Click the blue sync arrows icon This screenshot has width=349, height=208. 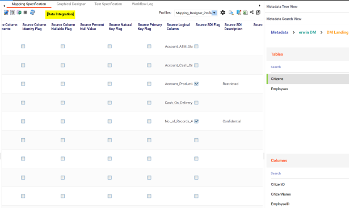[x=32, y=12]
